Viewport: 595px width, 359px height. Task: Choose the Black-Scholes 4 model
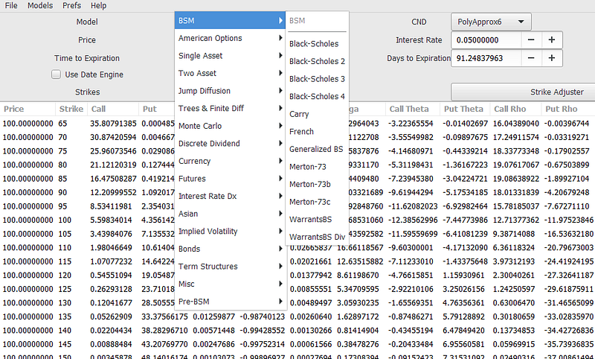tap(317, 97)
